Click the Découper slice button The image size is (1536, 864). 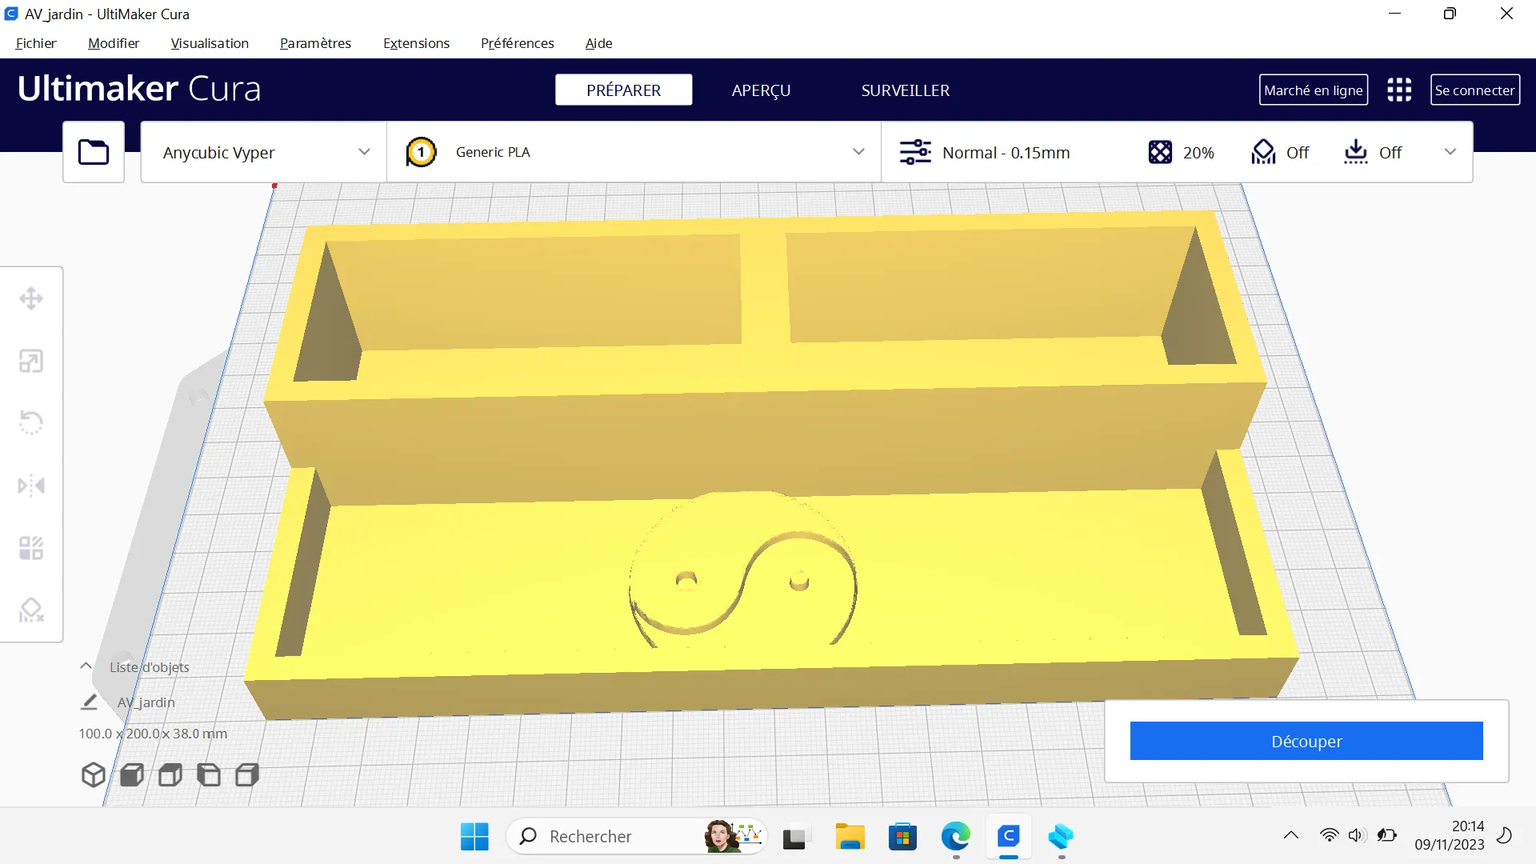(x=1306, y=741)
